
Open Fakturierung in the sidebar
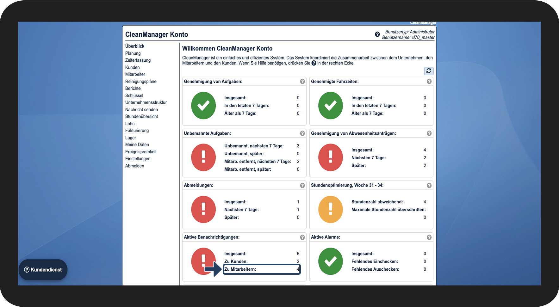click(137, 131)
